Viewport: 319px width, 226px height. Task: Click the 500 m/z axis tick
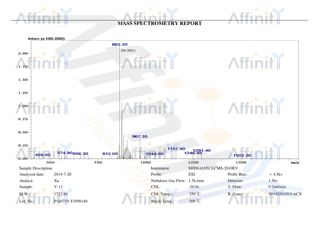pyautogui.click(x=50, y=162)
